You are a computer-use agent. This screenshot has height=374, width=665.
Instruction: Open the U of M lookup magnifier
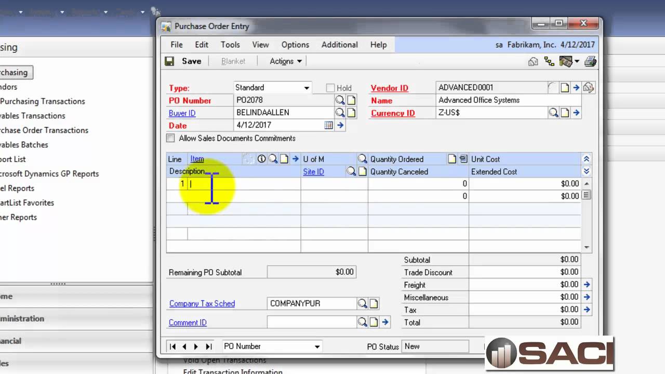362,159
